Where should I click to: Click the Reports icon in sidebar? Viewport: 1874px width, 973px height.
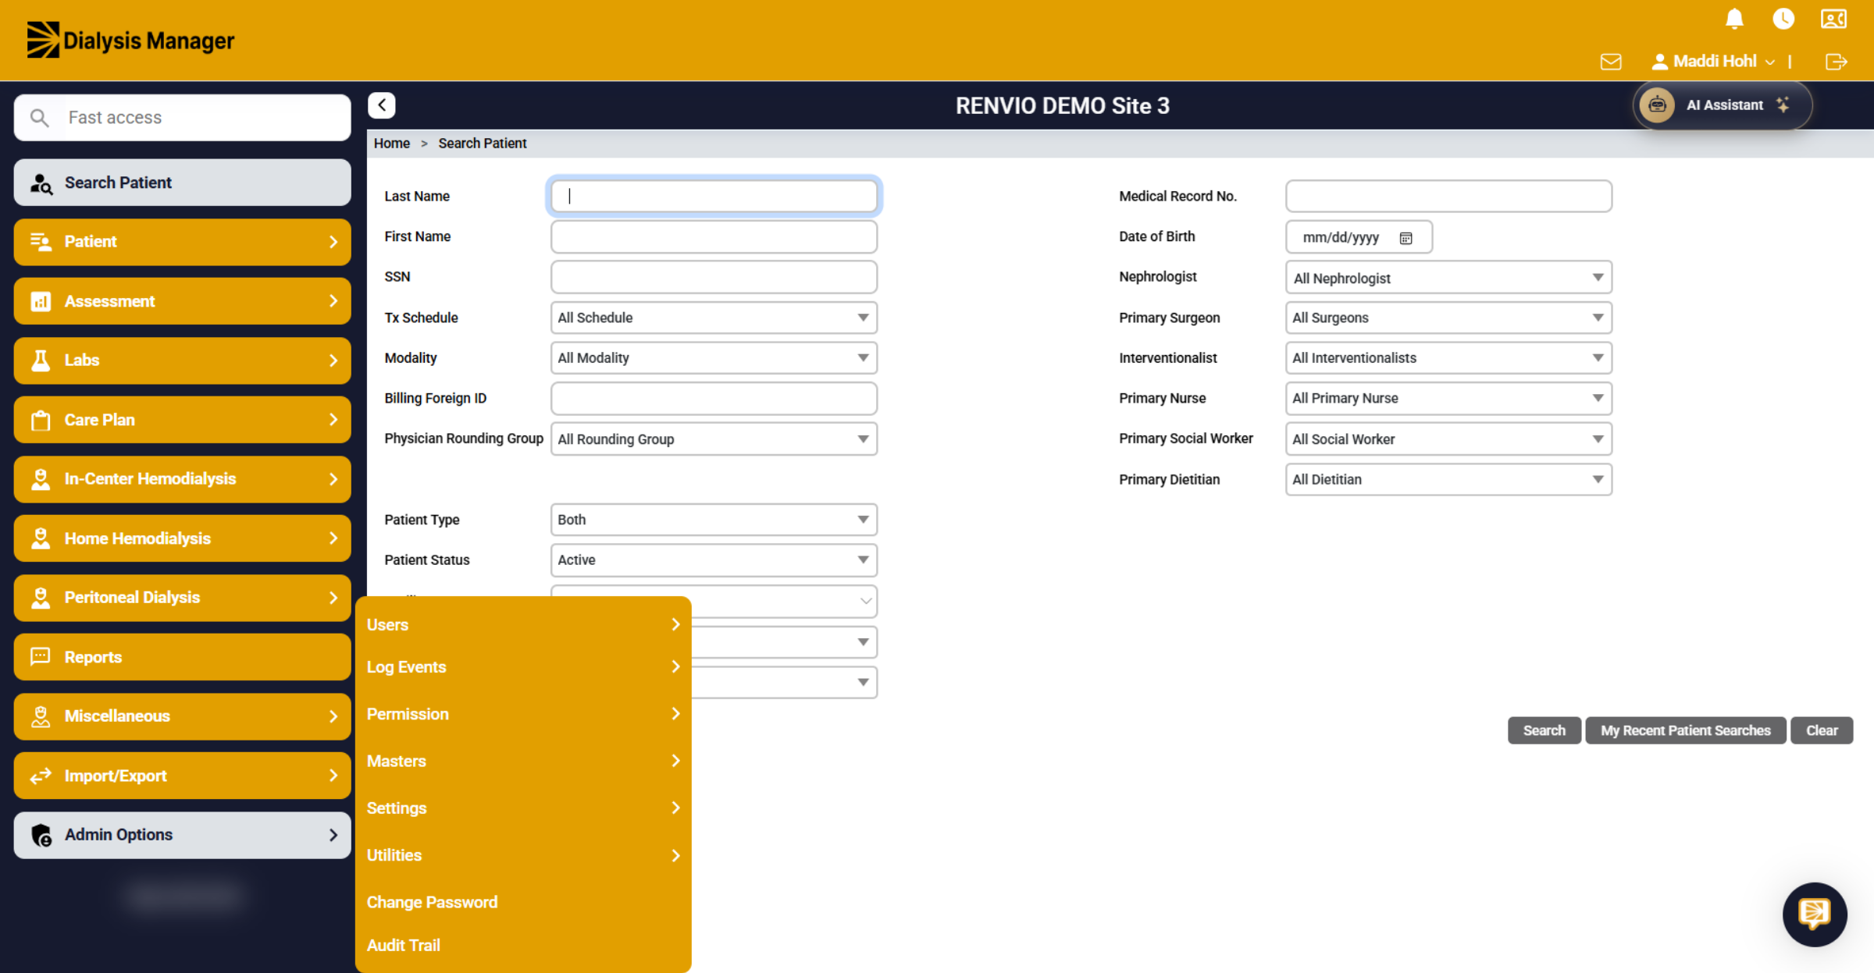pos(41,657)
